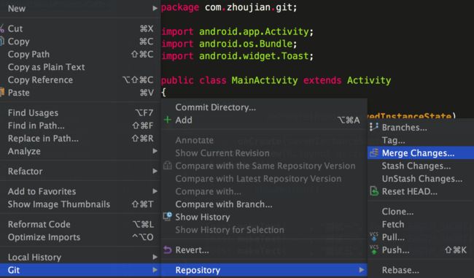
Task: Expand the New submenu arrow
Action: (155, 8)
